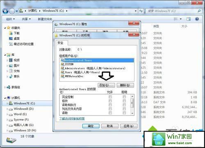Viewport: 205px width, 148px height.
Task: Click 家庭组 in navigation pane
Action: pos(16,87)
